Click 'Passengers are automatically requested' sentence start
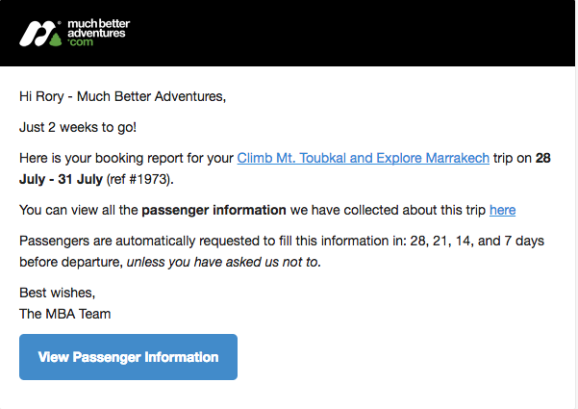This screenshot has width=578, height=409. 144,240
